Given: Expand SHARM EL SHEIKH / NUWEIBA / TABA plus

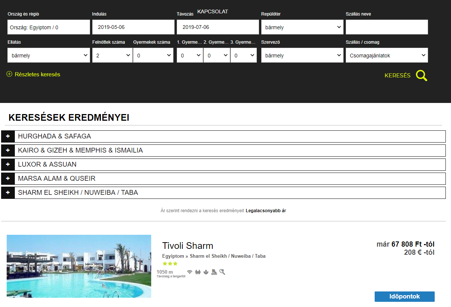Looking at the screenshot, I should [8, 193].
